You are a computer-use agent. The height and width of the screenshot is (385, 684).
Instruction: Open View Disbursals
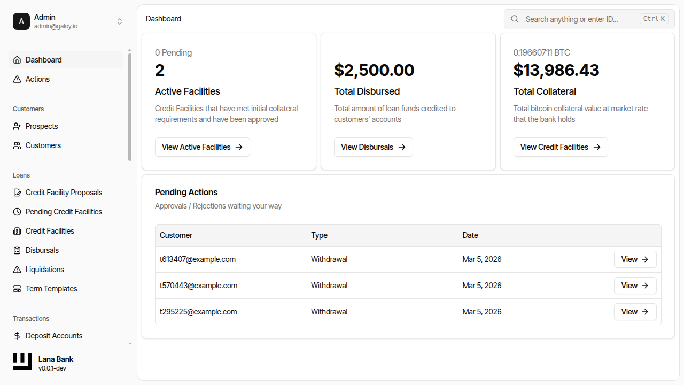coord(373,147)
